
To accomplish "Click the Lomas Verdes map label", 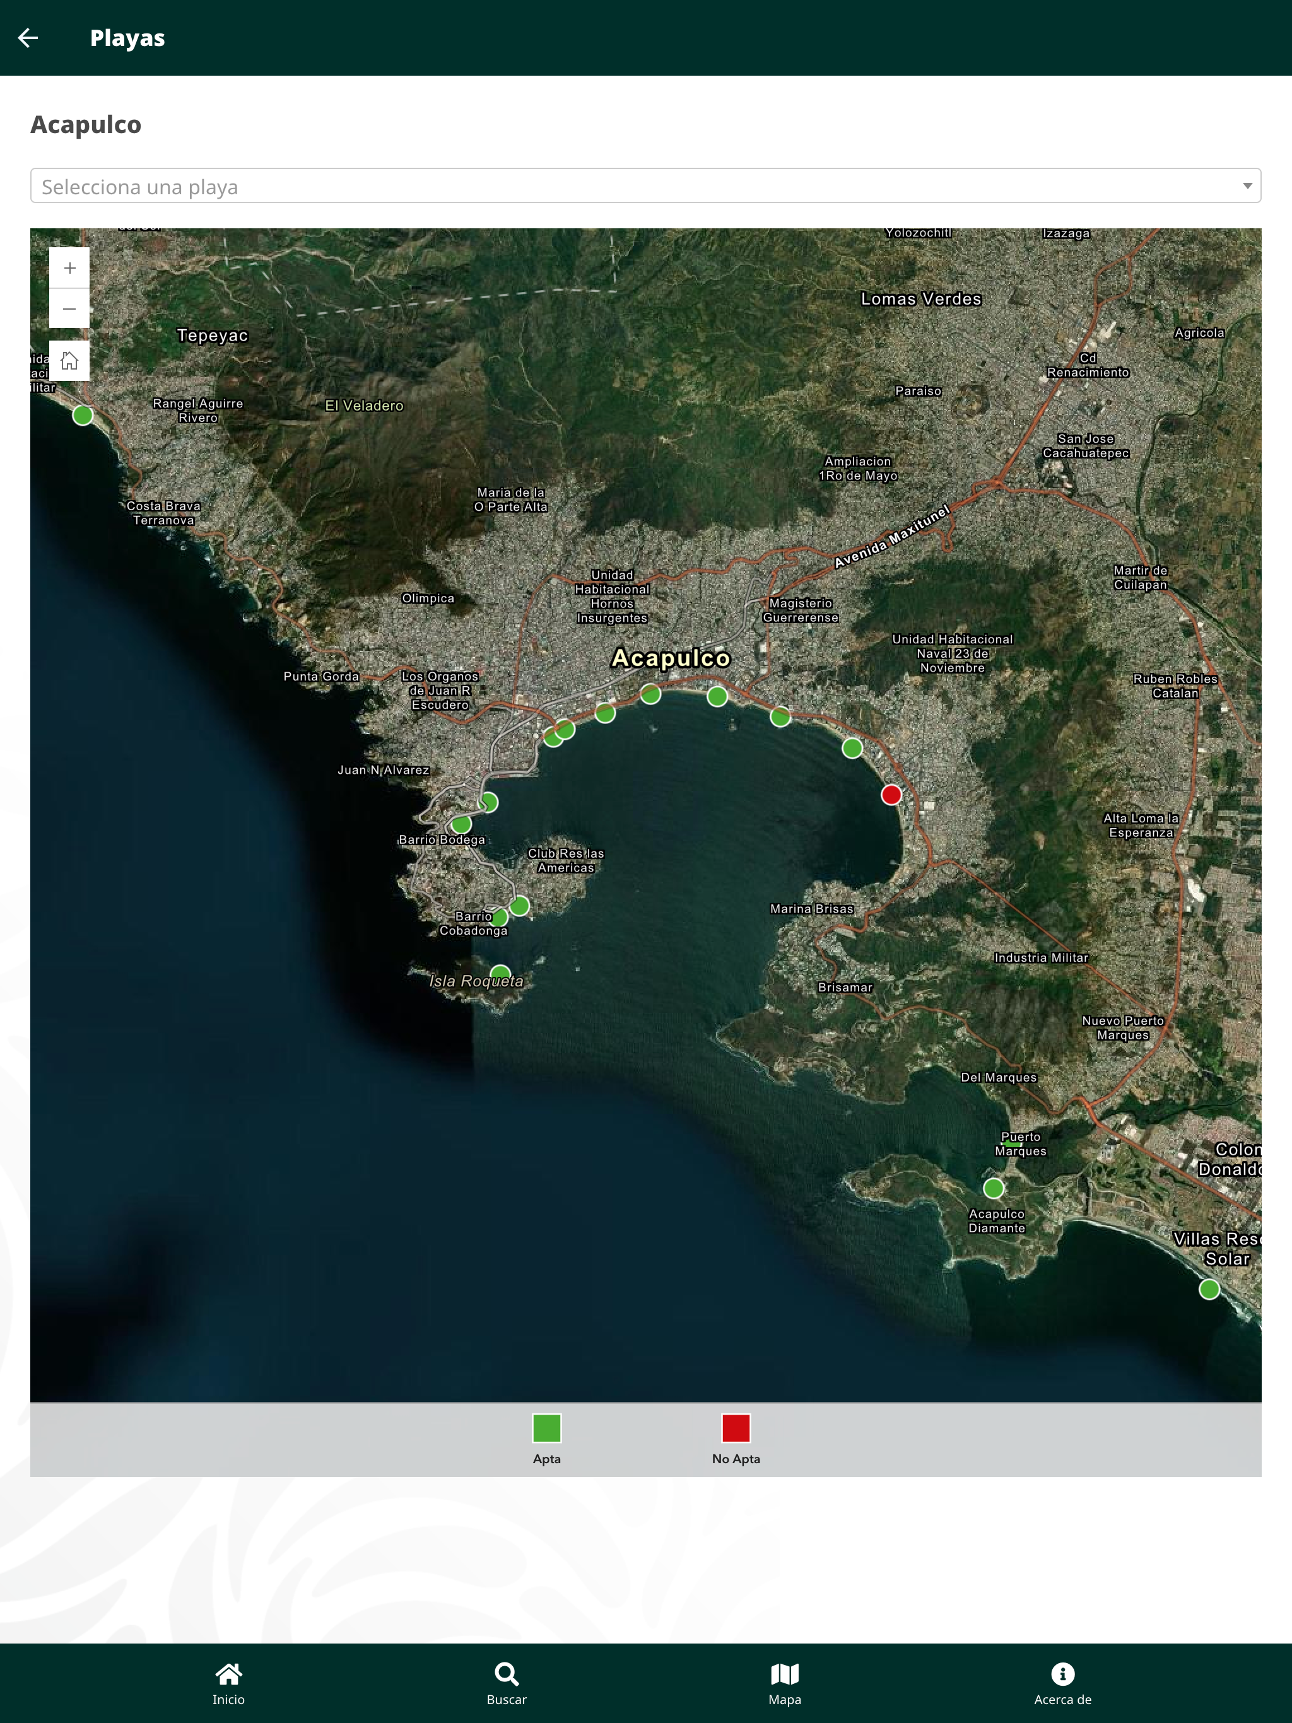I will click(x=921, y=299).
